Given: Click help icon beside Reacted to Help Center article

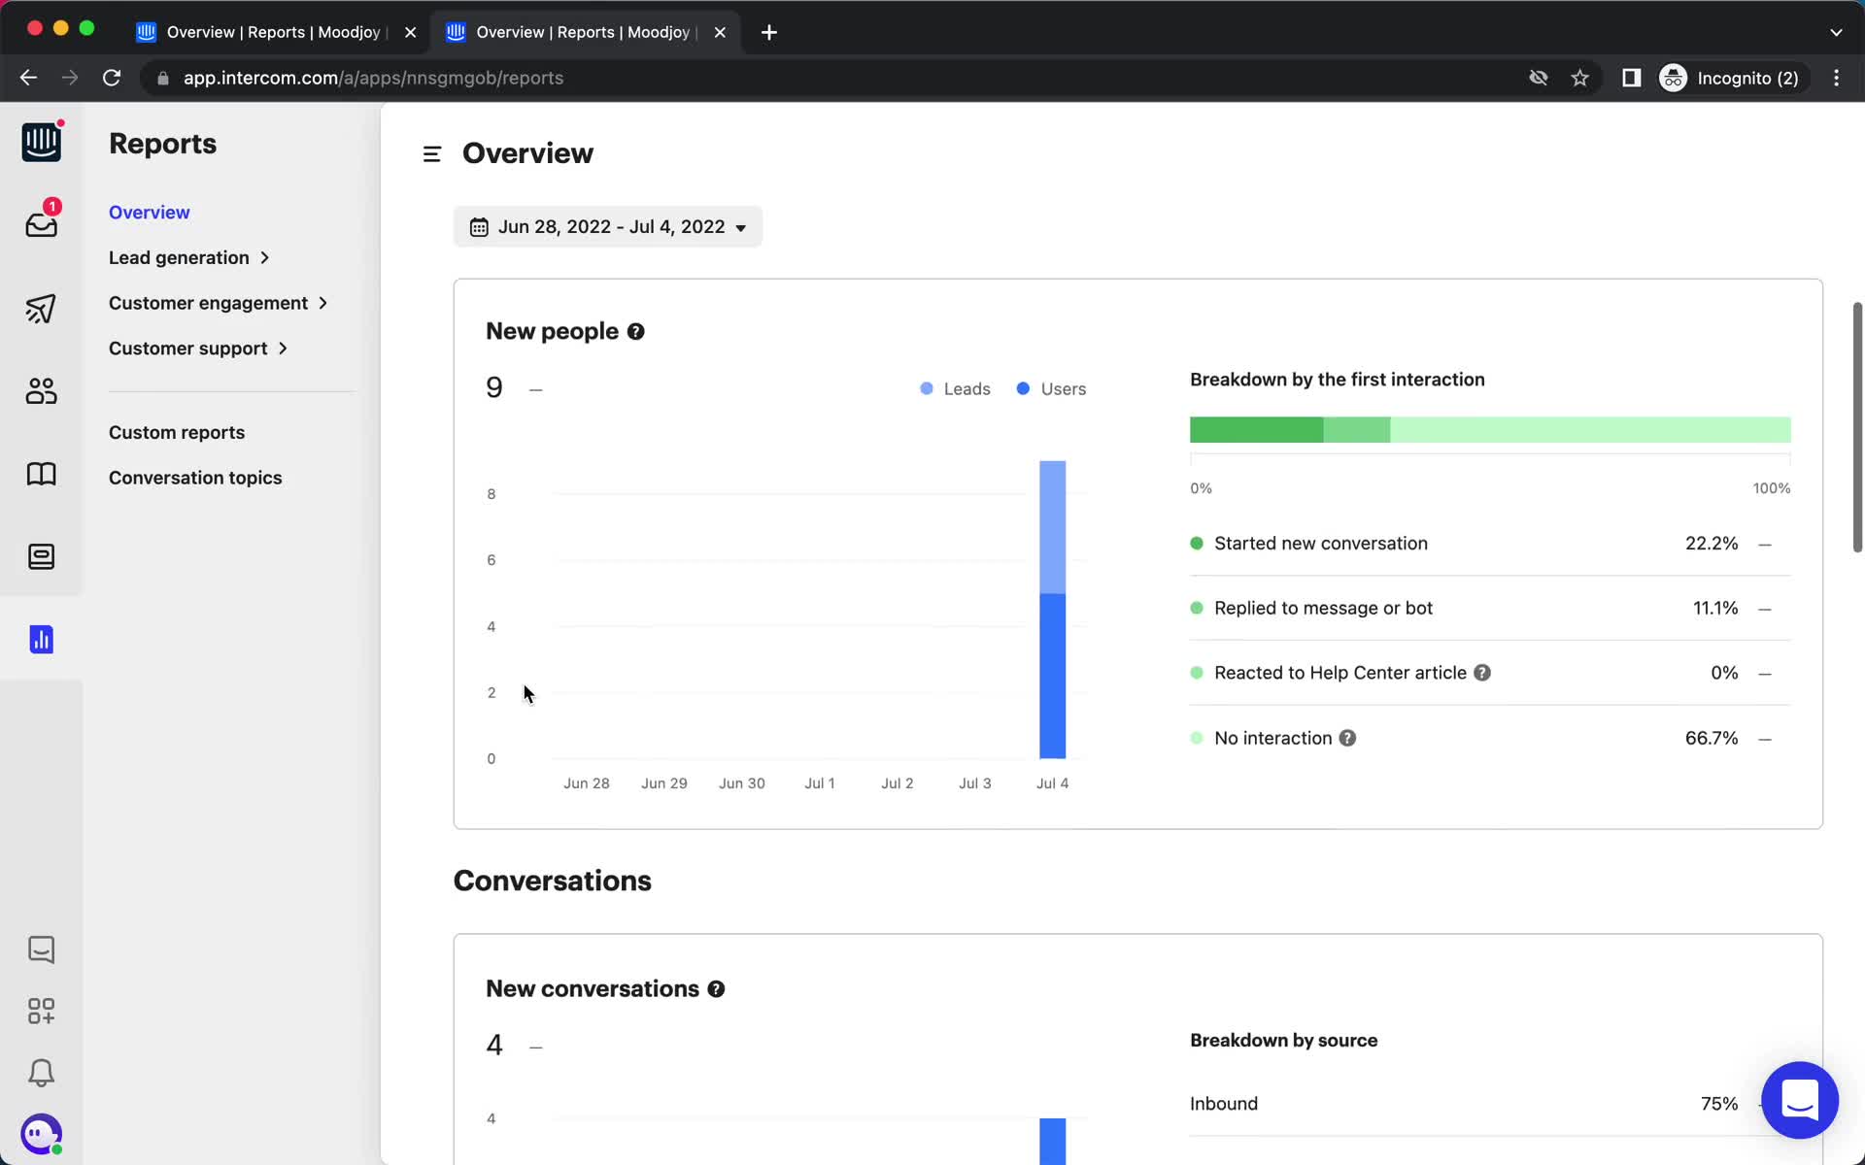Looking at the screenshot, I should pos(1482,673).
